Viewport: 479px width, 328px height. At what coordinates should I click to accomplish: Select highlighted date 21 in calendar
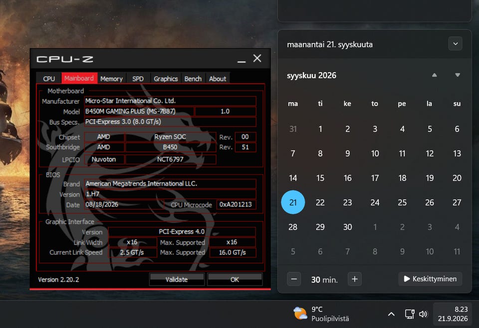(x=293, y=203)
